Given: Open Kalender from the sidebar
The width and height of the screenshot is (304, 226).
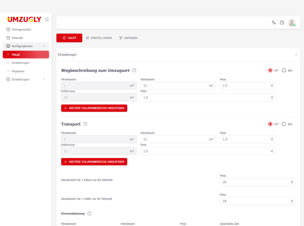Looking at the screenshot, I should pyautogui.click(x=18, y=38).
